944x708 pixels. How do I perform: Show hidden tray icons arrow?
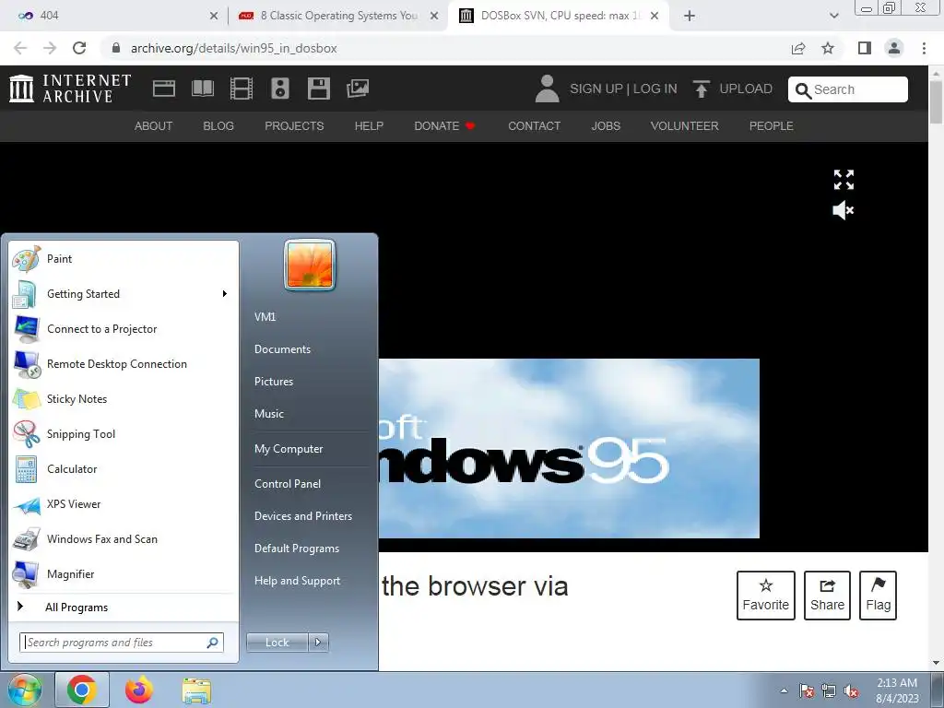(x=784, y=690)
